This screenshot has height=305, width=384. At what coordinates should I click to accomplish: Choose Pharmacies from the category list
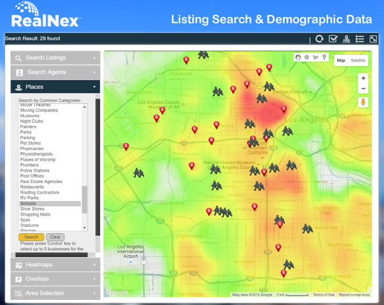coord(32,149)
